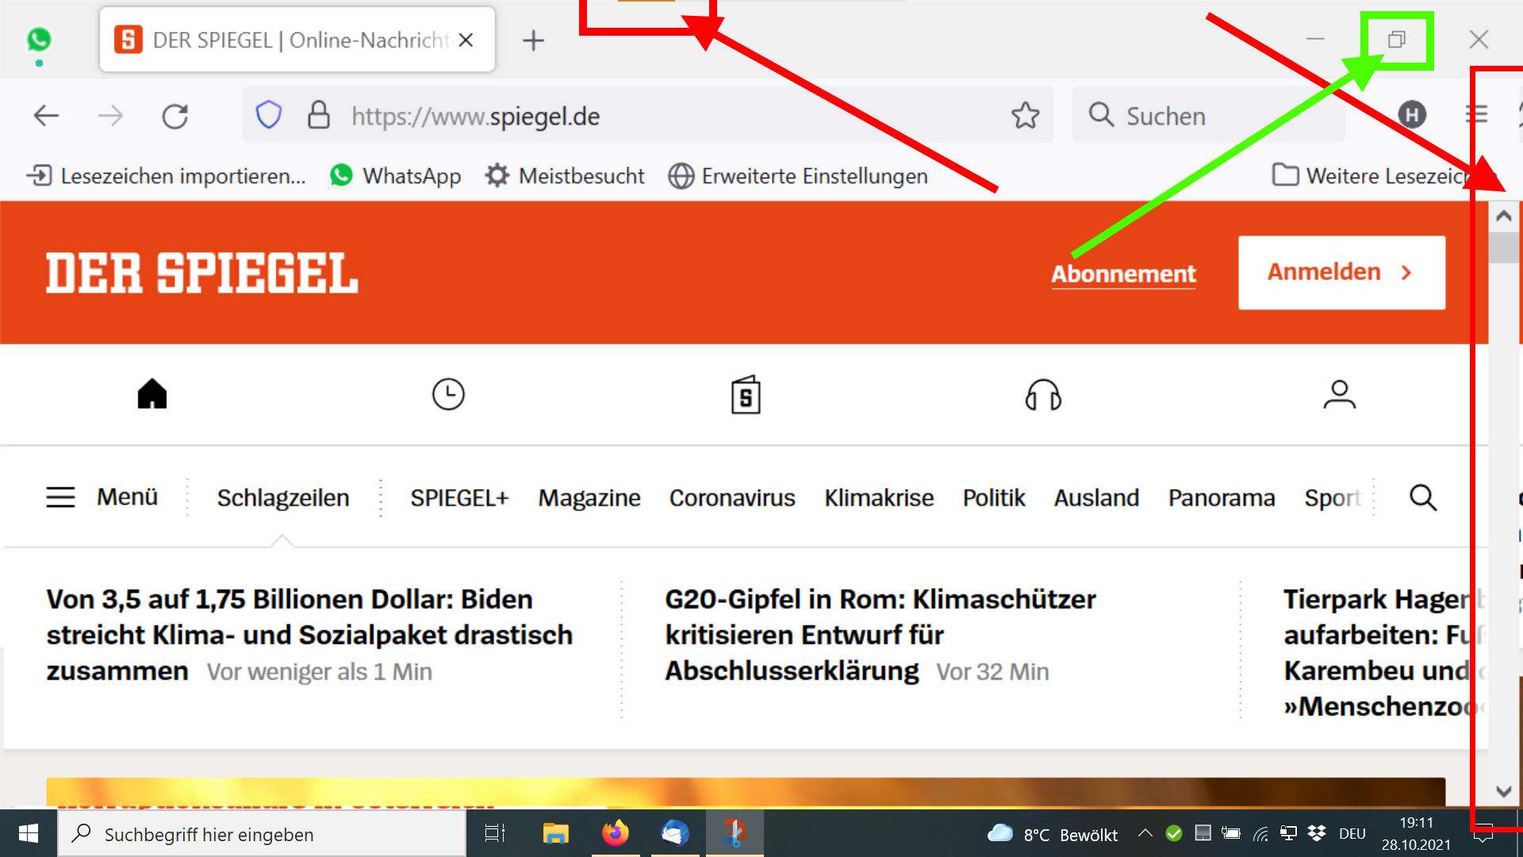This screenshot has height=857, width=1523.
Task: Open the clock latest-news icon
Action: 448,394
